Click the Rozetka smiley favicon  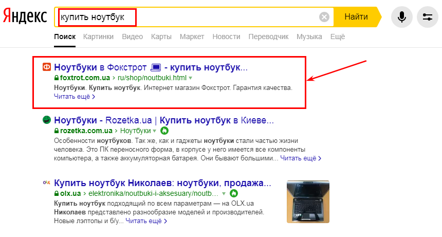pos(46,120)
